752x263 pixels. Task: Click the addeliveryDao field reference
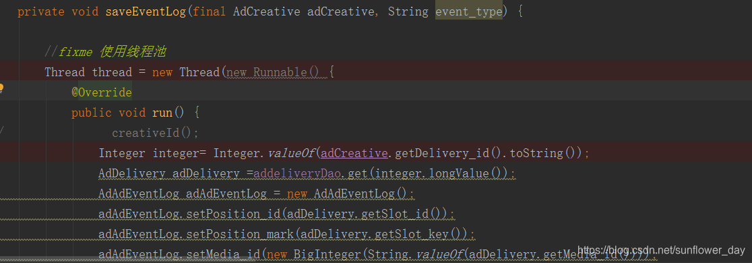[x=297, y=173]
